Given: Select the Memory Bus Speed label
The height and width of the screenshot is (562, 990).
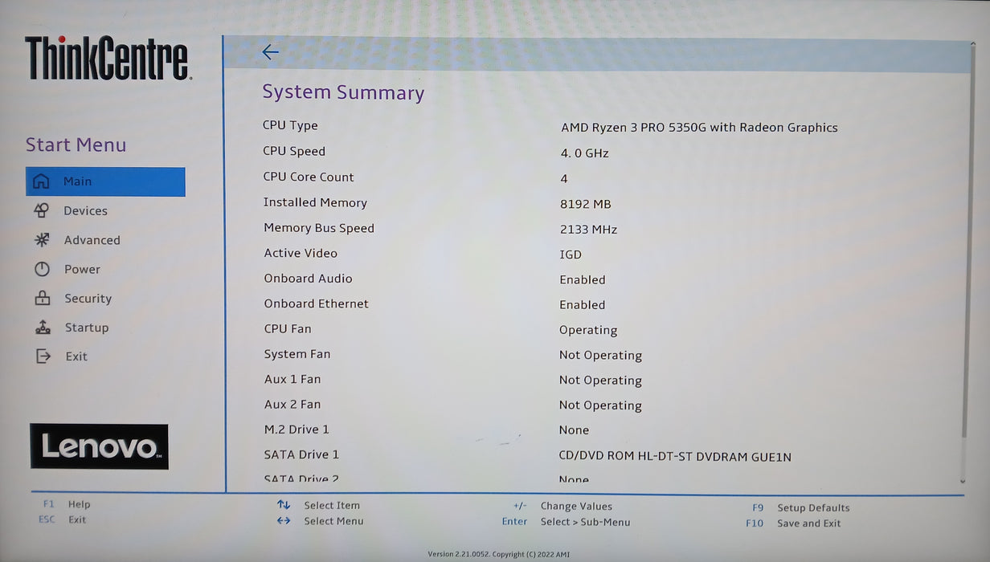Looking at the screenshot, I should (319, 228).
